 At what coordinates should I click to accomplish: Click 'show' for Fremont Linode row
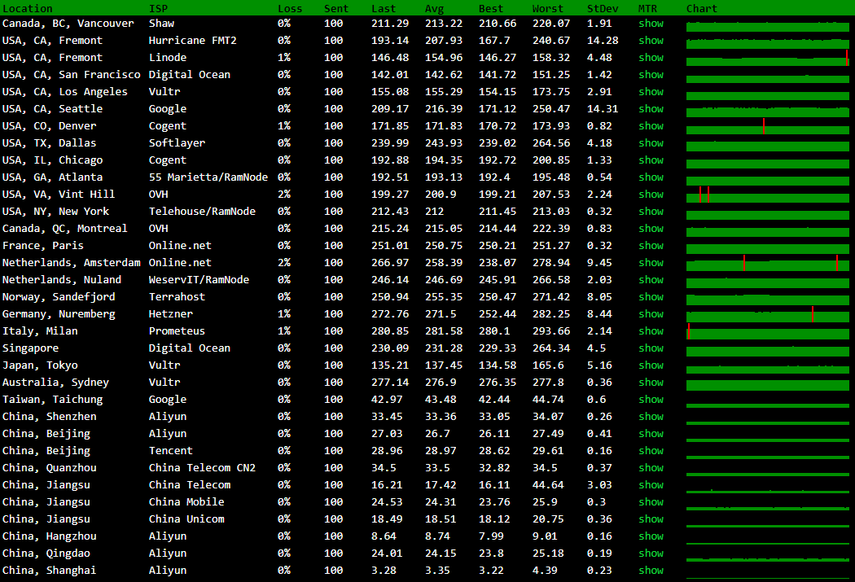click(x=651, y=58)
